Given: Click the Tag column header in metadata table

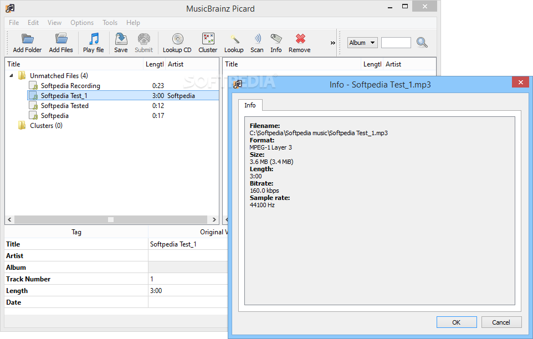Looking at the screenshot, I should 76,232.
